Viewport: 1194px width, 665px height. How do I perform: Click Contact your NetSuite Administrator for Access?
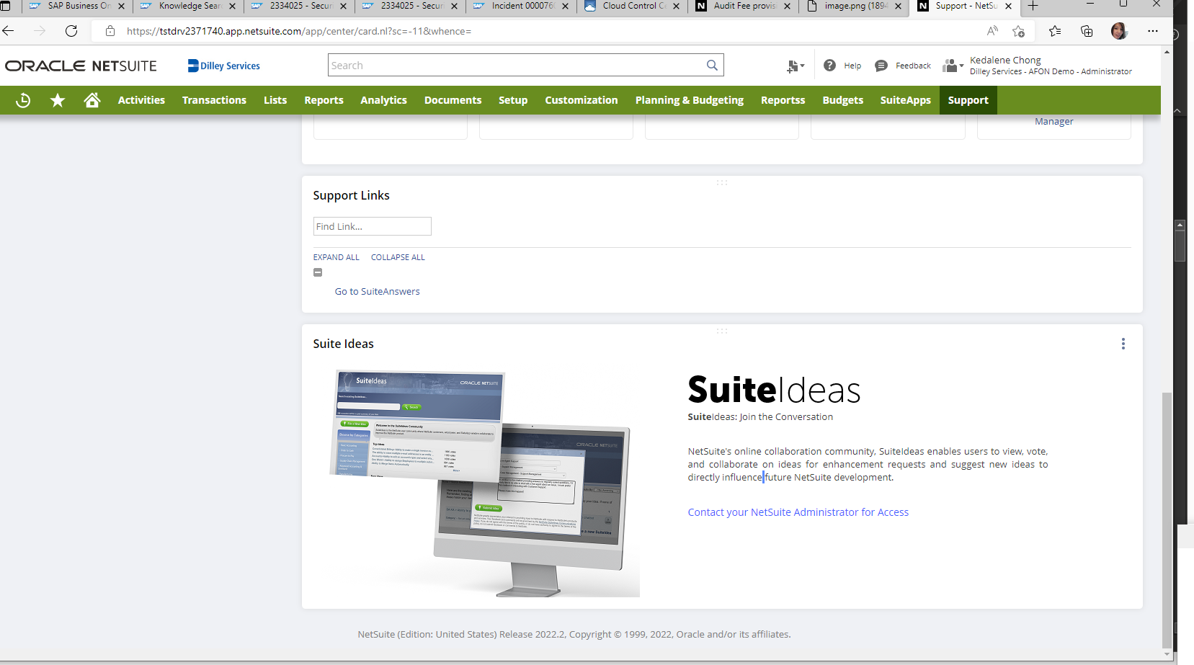(x=798, y=512)
